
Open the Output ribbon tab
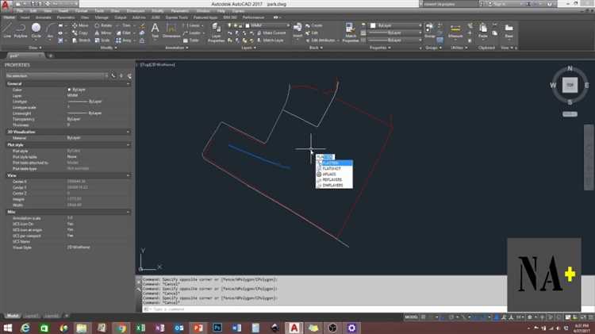click(121, 17)
